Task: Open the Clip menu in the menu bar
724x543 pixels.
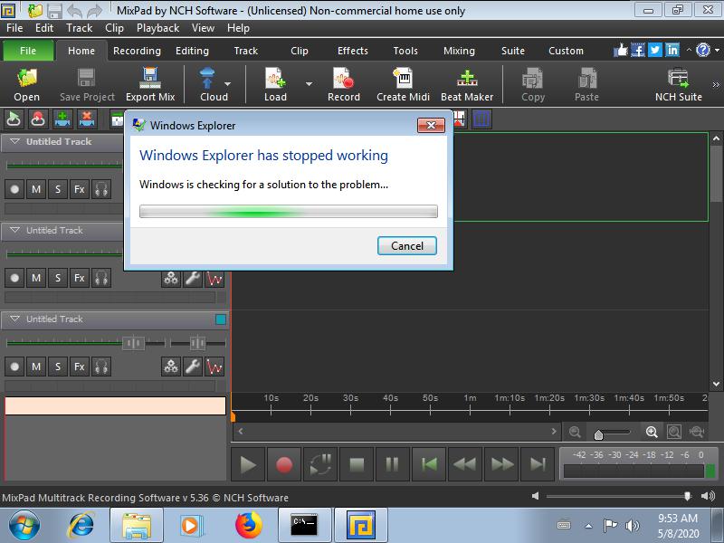Action: (x=114, y=28)
